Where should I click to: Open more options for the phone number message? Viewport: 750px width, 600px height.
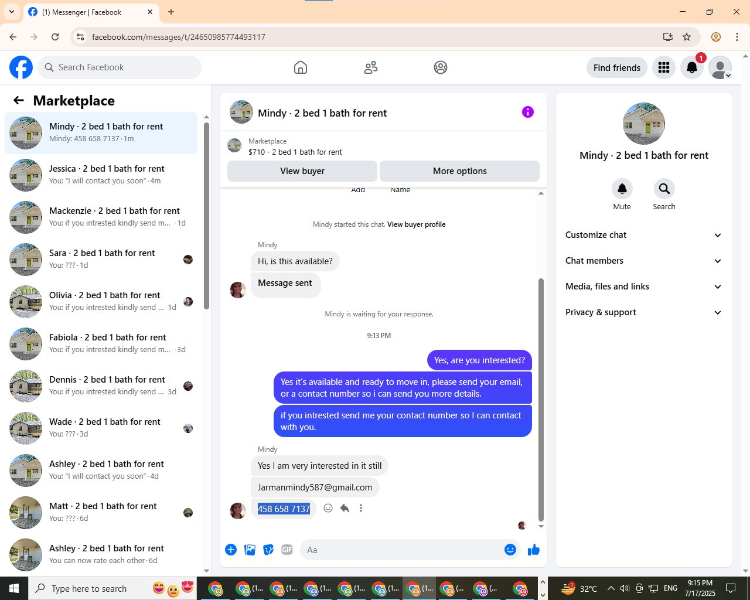tap(361, 508)
